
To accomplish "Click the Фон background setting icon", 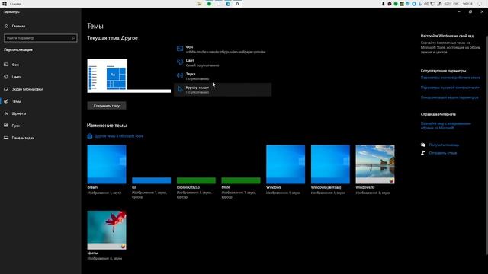I will click(180, 49).
